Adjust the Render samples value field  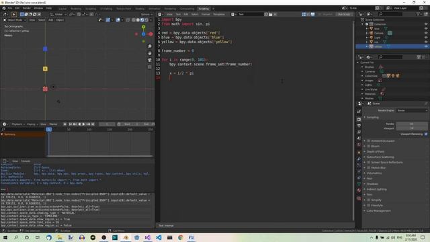pyautogui.click(x=412, y=124)
